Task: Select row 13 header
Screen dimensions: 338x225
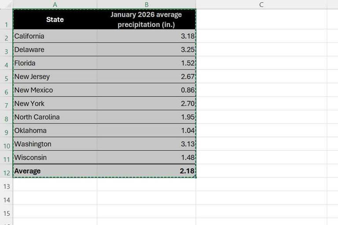Action: pyautogui.click(x=6, y=185)
